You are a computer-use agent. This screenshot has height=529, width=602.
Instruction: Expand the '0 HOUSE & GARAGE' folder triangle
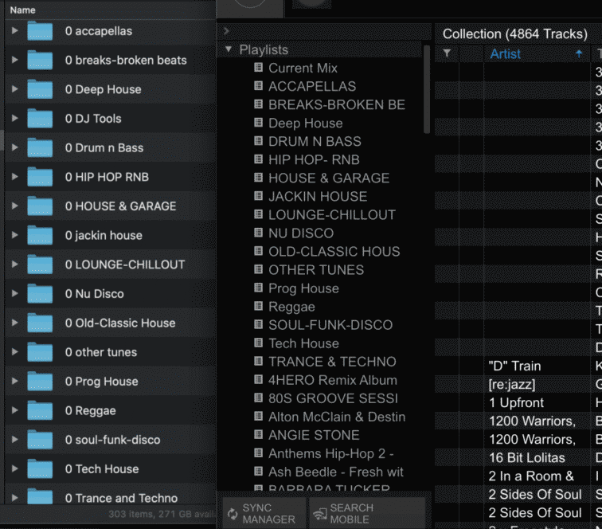[x=14, y=206]
